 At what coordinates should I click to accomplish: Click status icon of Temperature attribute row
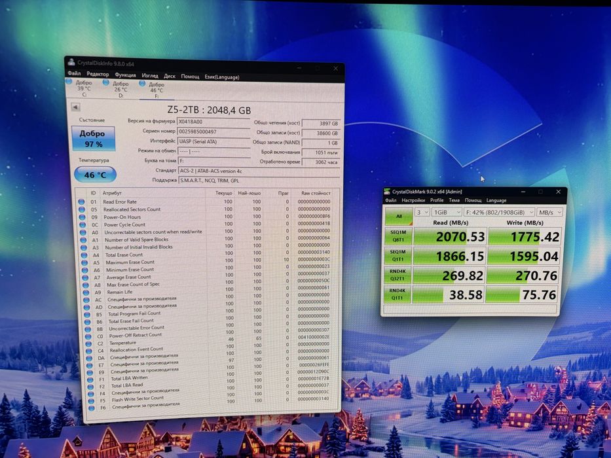89,344
